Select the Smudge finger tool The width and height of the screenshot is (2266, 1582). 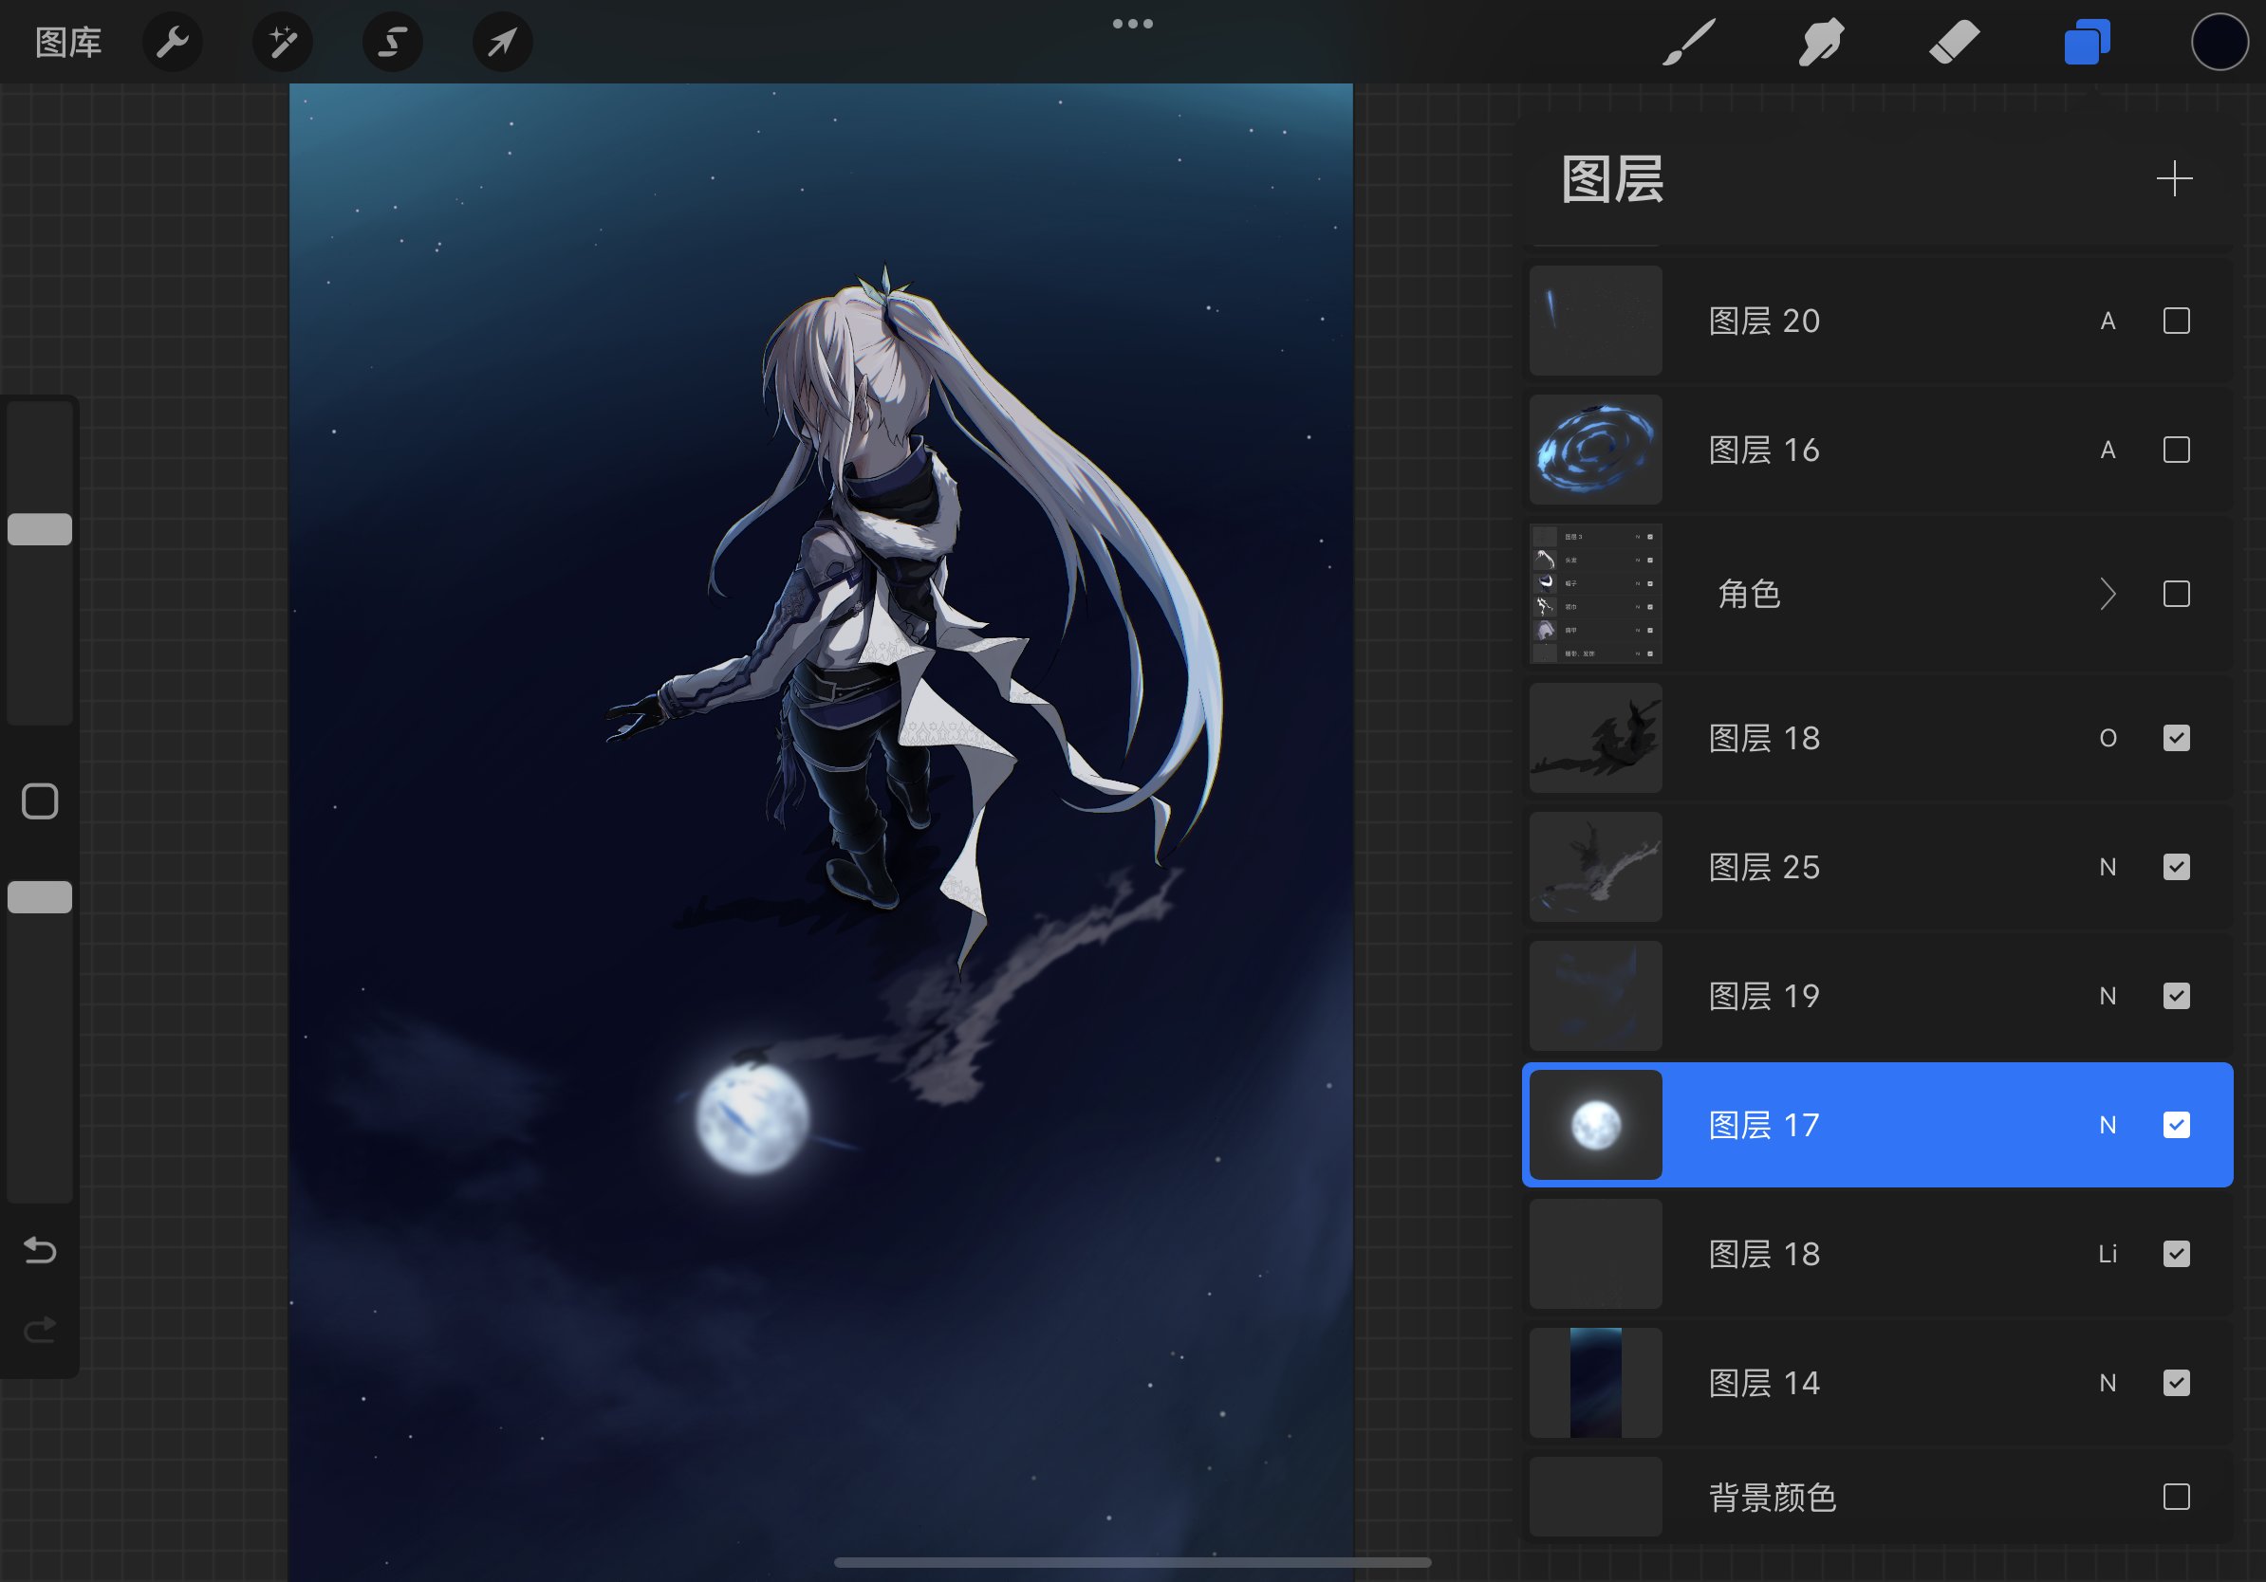[x=1821, y=43]
